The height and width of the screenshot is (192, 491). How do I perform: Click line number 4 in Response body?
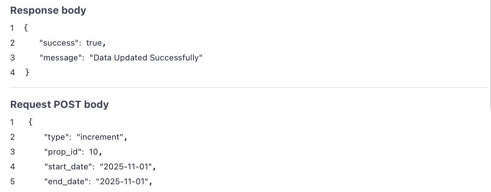click(13, 72)
